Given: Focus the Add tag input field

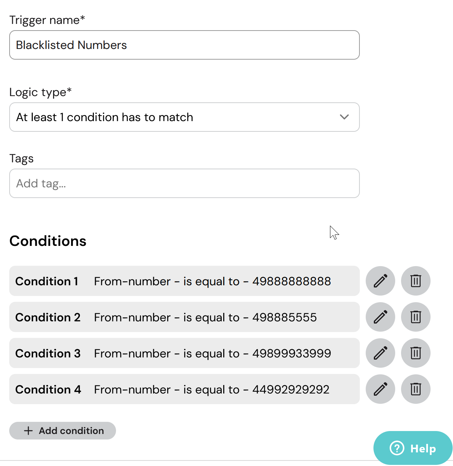Looking at the screenshot, I should coord(184,183).
